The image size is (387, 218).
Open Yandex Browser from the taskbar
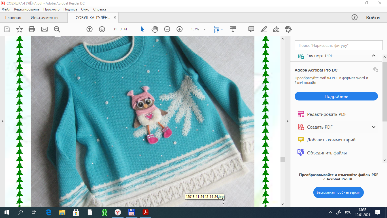coord(118,212)
